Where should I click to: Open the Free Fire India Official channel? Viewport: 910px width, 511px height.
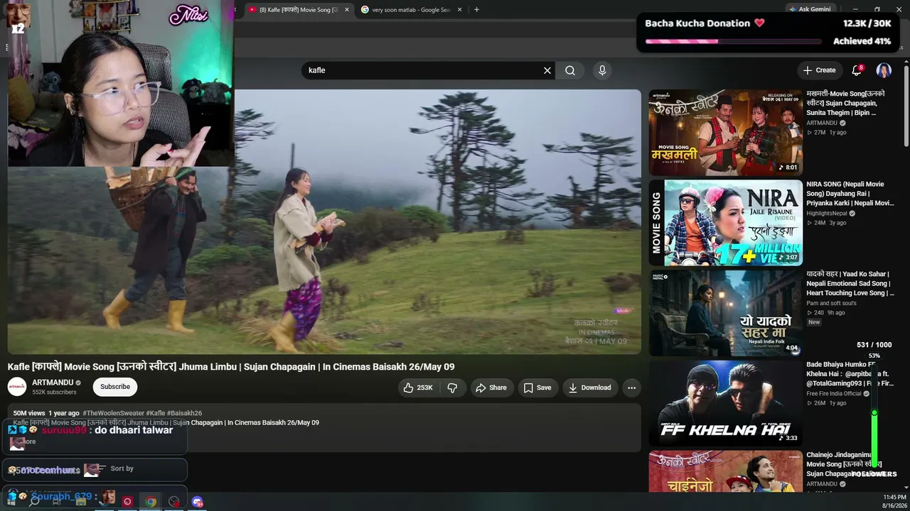click(834, 394)
